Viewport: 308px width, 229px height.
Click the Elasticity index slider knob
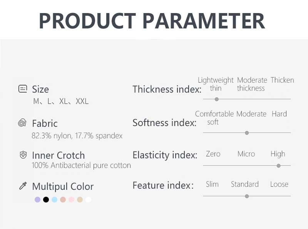(278, 166)
